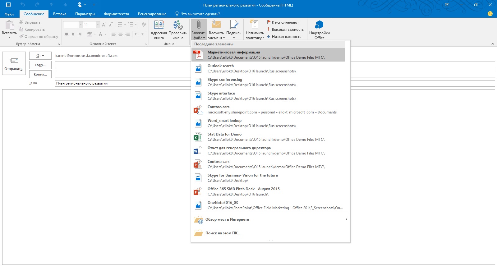Screen dimensions: 497x267
Task: Attach Contoso cars from SharePoint
Action: click(268, 109)
